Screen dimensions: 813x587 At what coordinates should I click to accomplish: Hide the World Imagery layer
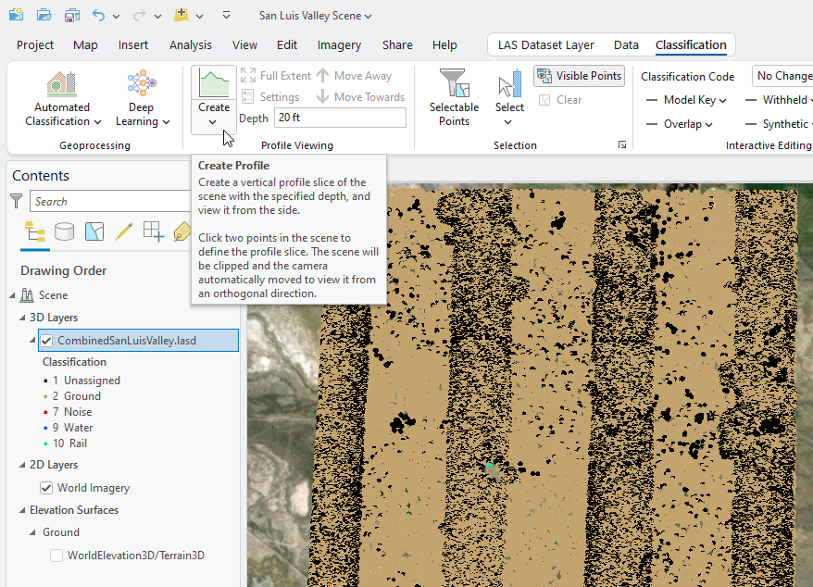click(x=46, y=488)
